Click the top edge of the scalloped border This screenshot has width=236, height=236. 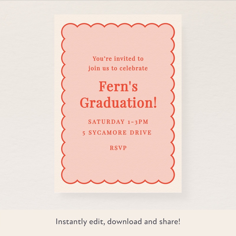coord(118,24)
